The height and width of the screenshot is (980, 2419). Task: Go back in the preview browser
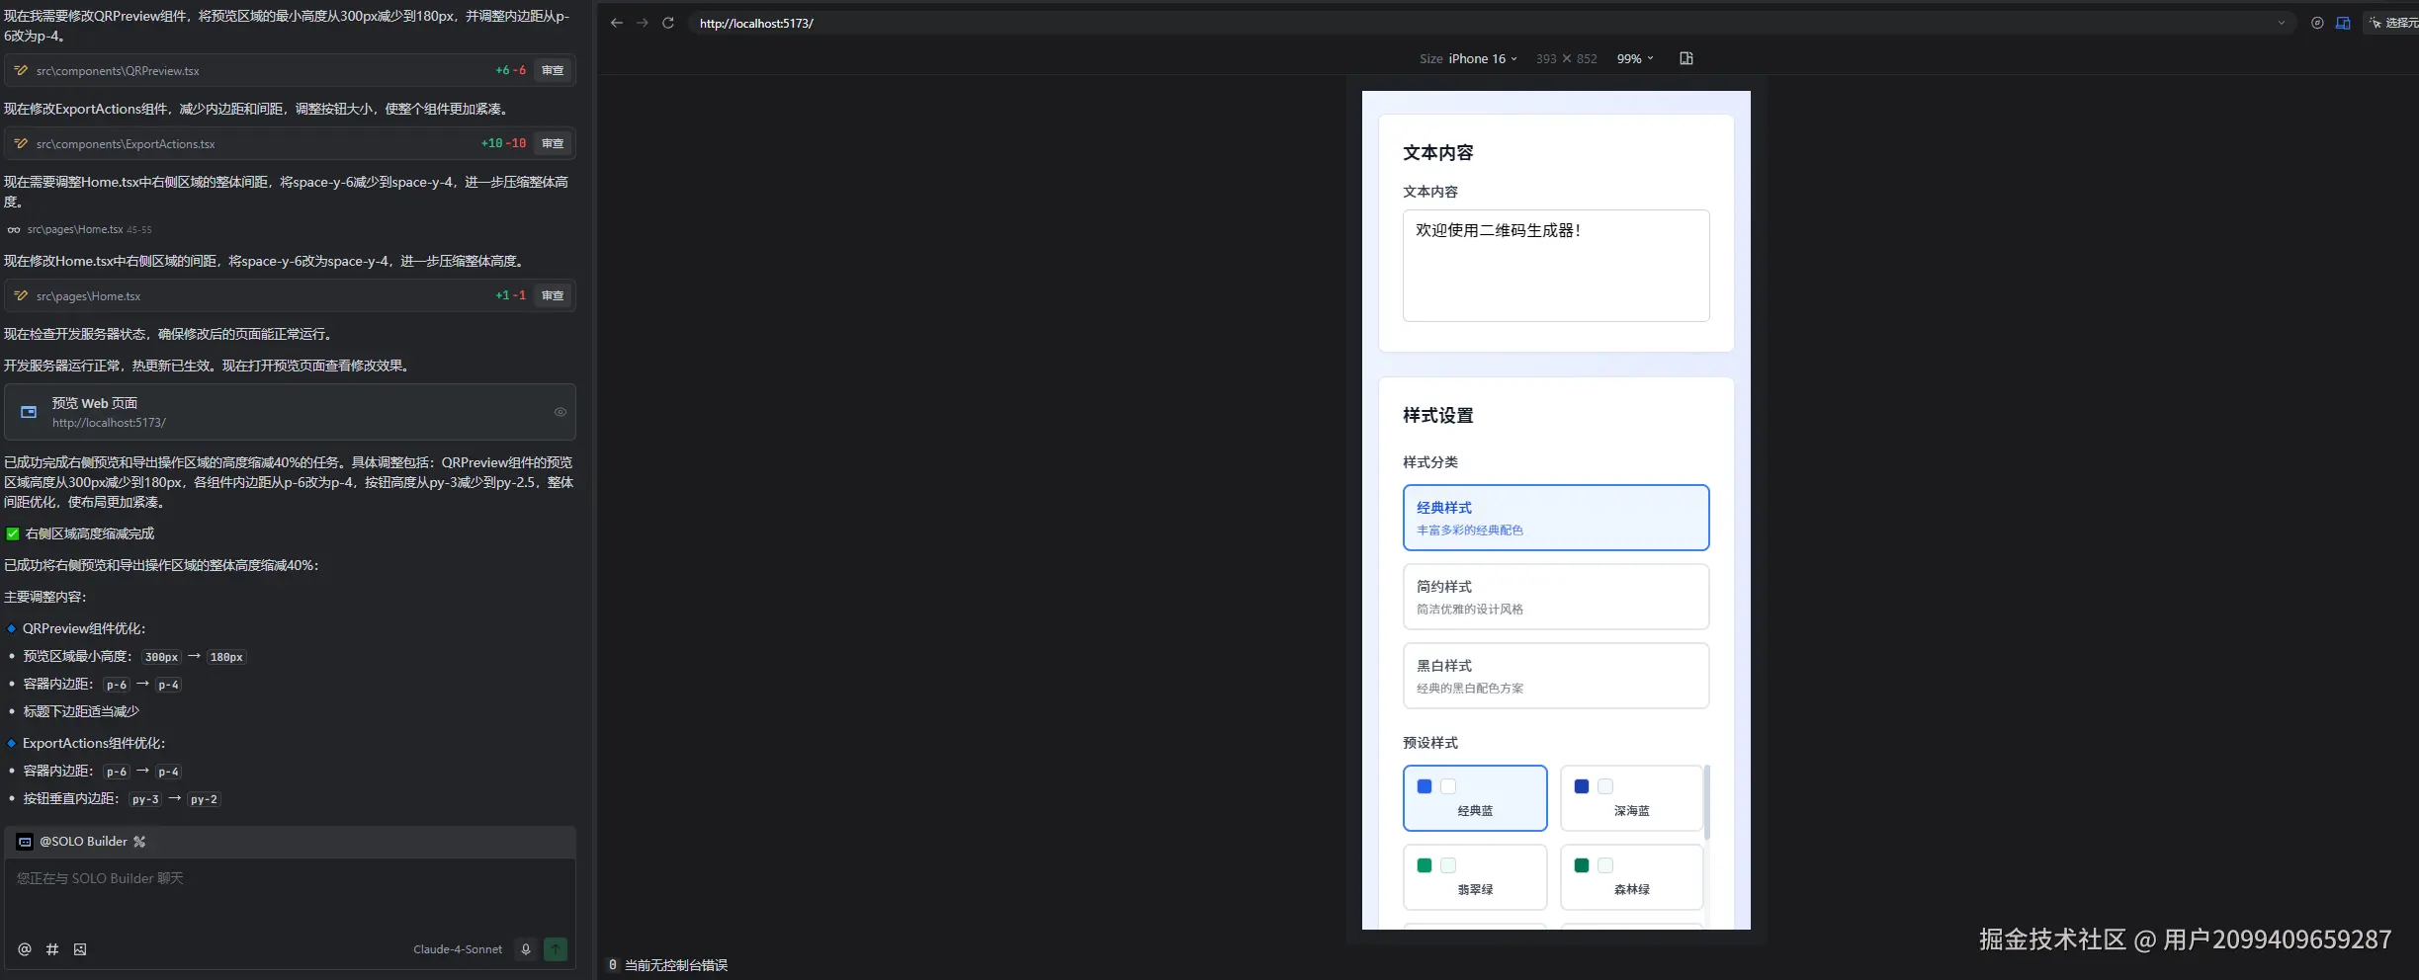pyautogui.click(x=617, y=23)
